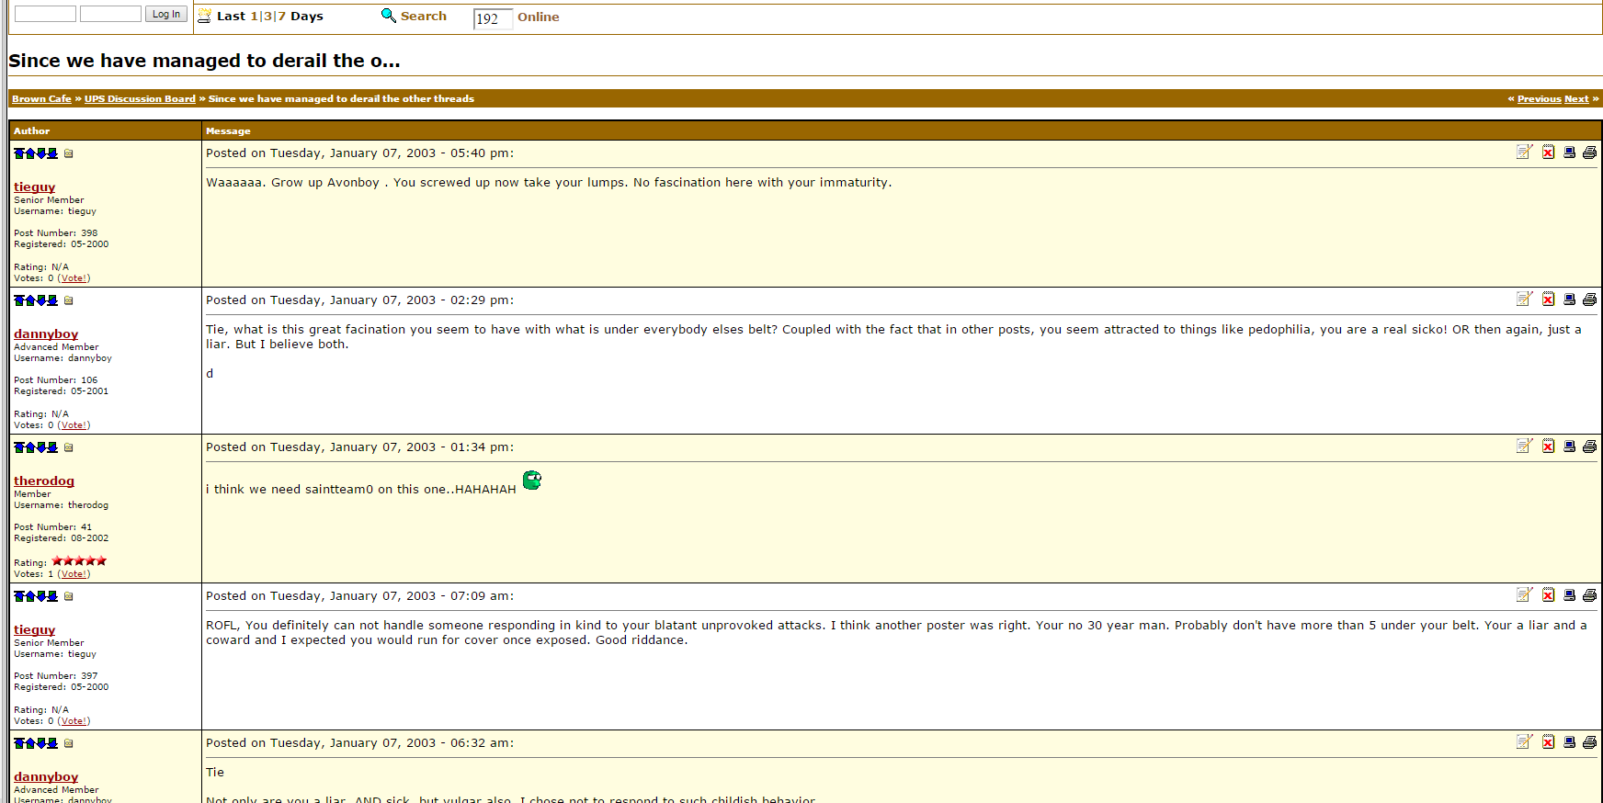Open the Search page link

(424, 16)
